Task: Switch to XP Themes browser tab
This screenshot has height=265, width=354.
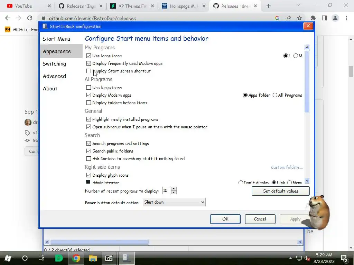Action: [x=132, y=6]
